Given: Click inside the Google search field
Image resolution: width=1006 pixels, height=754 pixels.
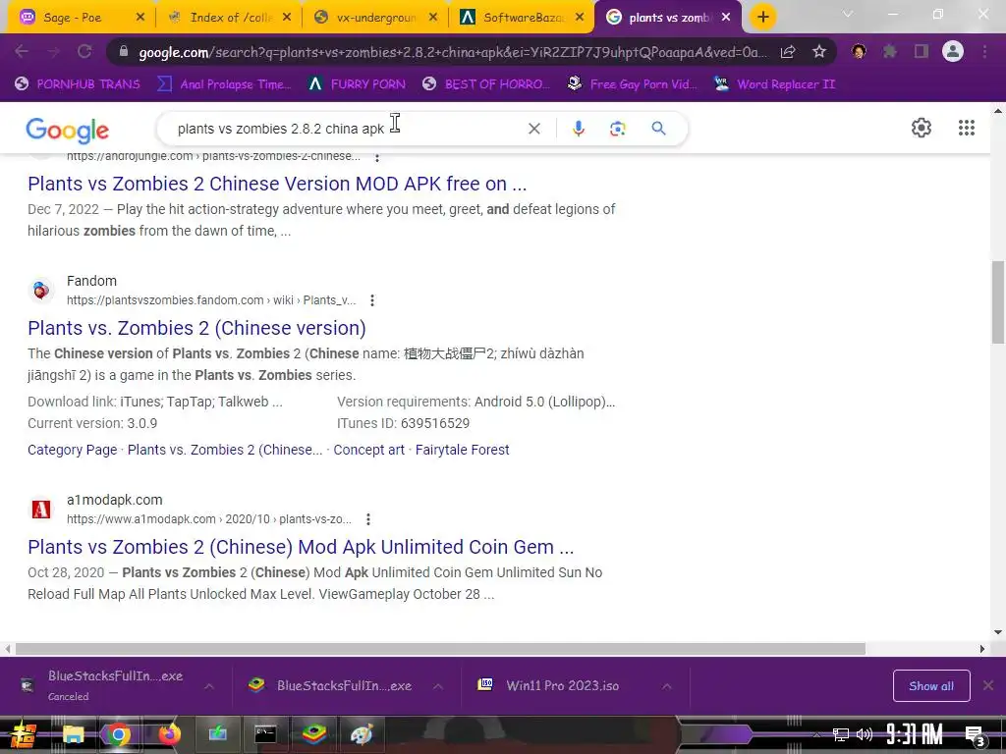Looking at the screenshot, I should [x=347, y=129].
